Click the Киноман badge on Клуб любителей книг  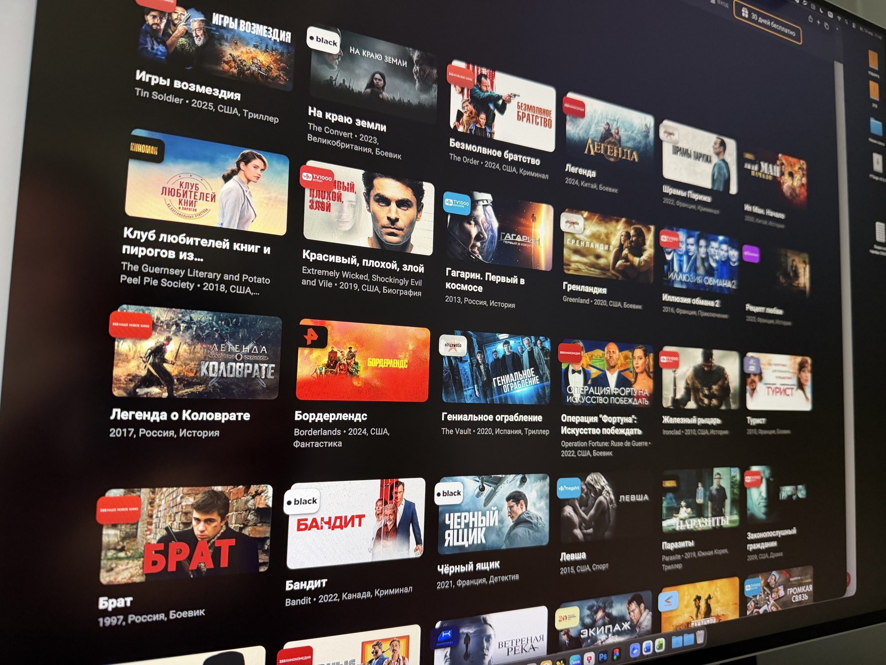145,149
